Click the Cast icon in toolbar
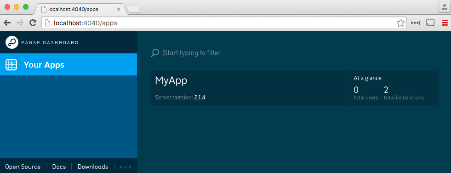This screenshot has width=451, height=173. 430,23
